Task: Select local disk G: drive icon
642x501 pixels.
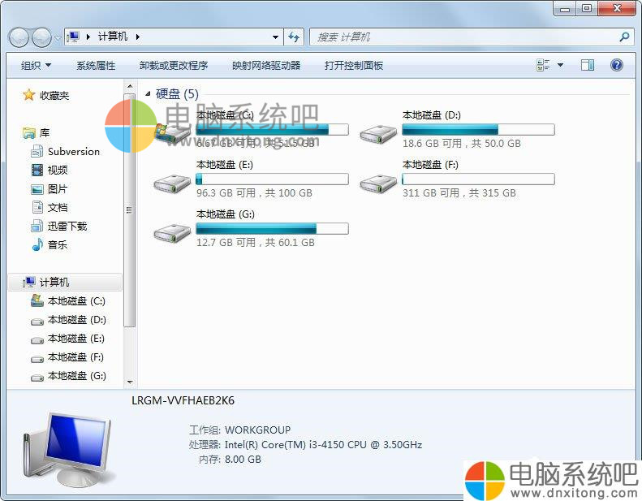Action: 172,233
